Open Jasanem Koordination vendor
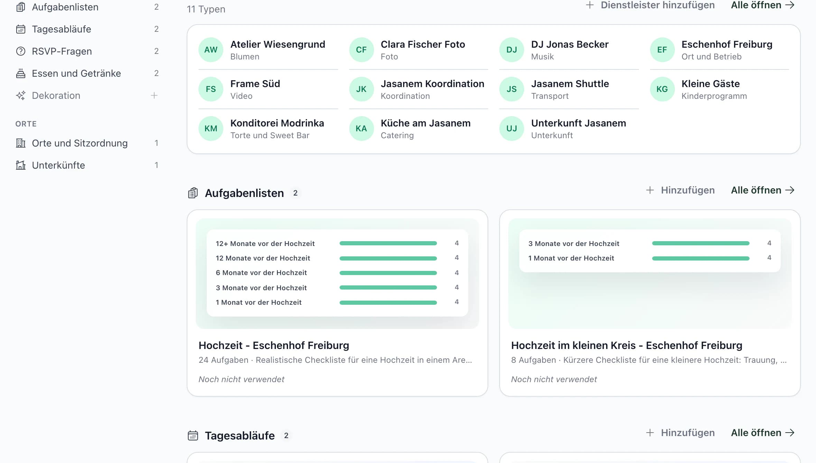Viewport: 816px width, 463px height. (418, 89)
